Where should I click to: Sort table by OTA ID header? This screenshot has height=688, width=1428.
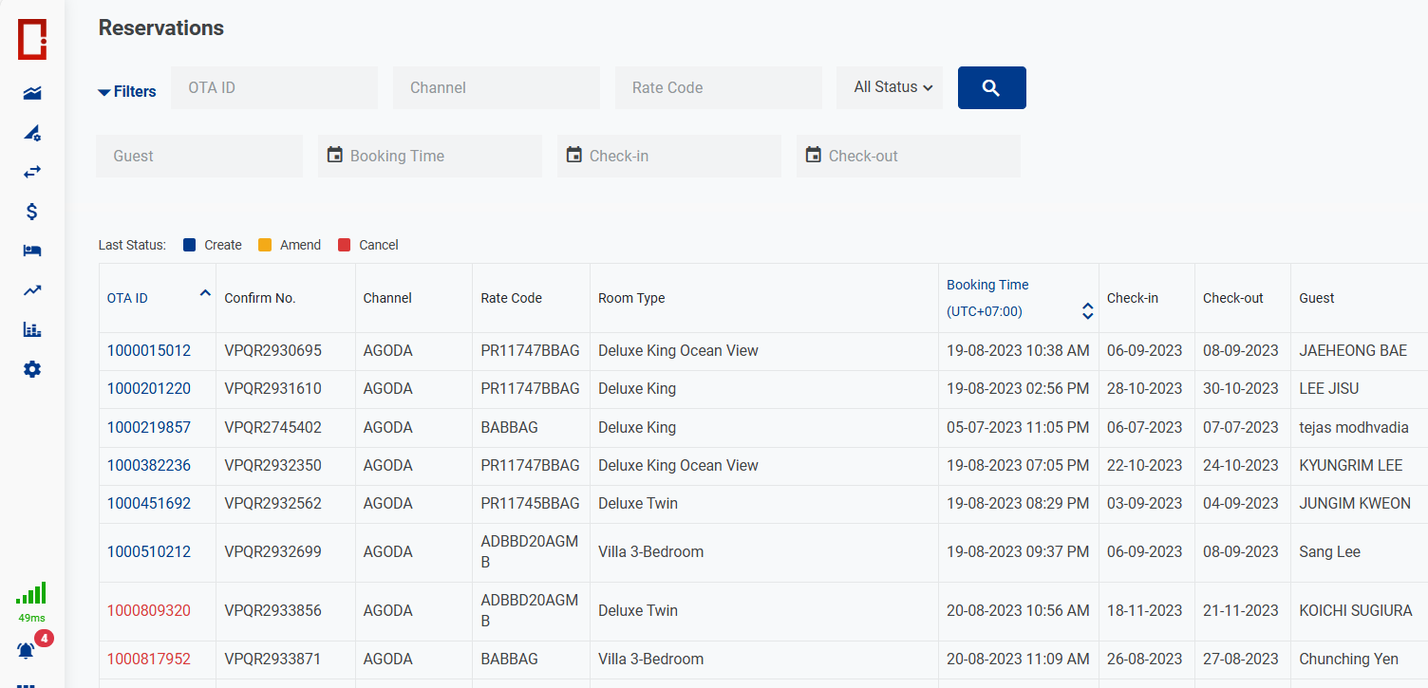click(x=127, y=298)
